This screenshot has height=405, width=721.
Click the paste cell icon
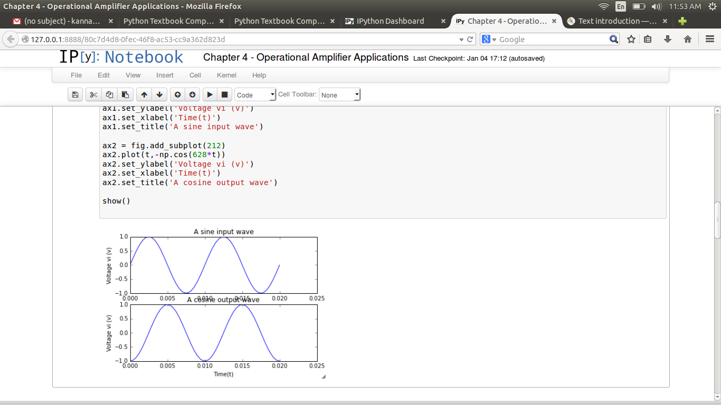click(125, 95)
